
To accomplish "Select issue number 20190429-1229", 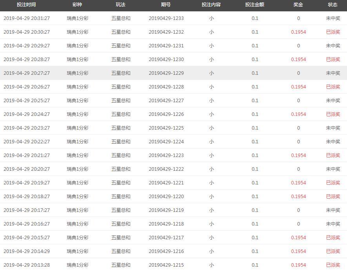I will [x=166, y=73].
